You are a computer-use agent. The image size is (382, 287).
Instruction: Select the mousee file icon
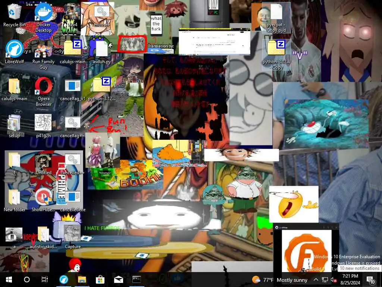[x=102, y=15]
